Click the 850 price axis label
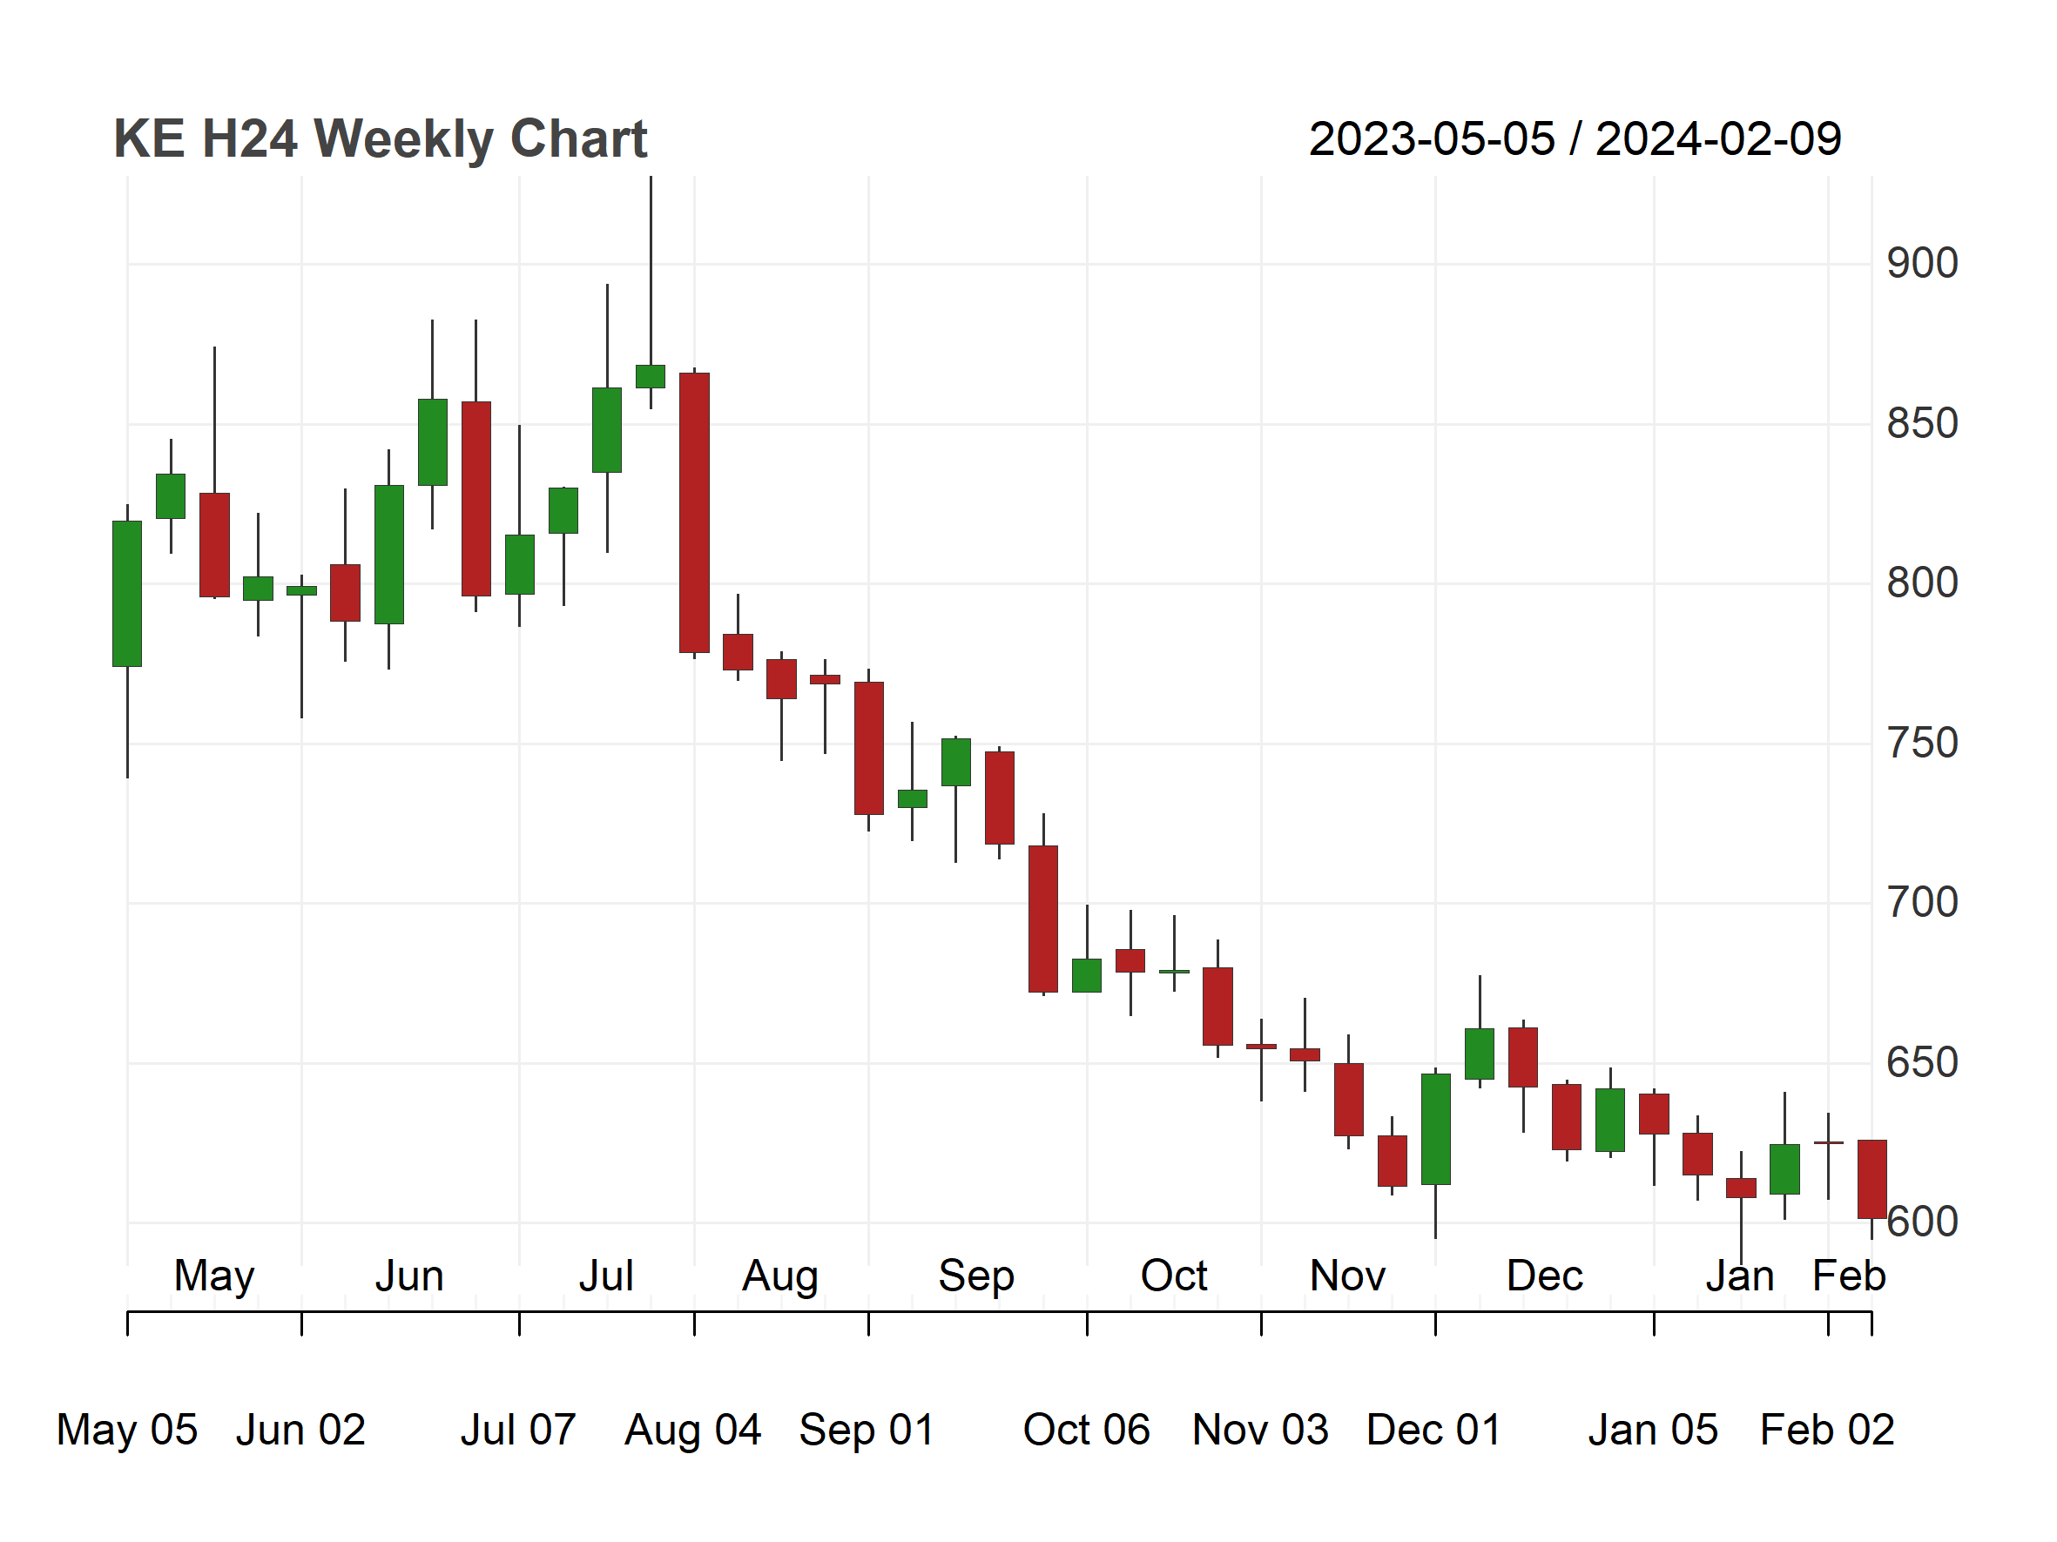This screenshot has height=1542, width=2057. [x=1922, y=424]
